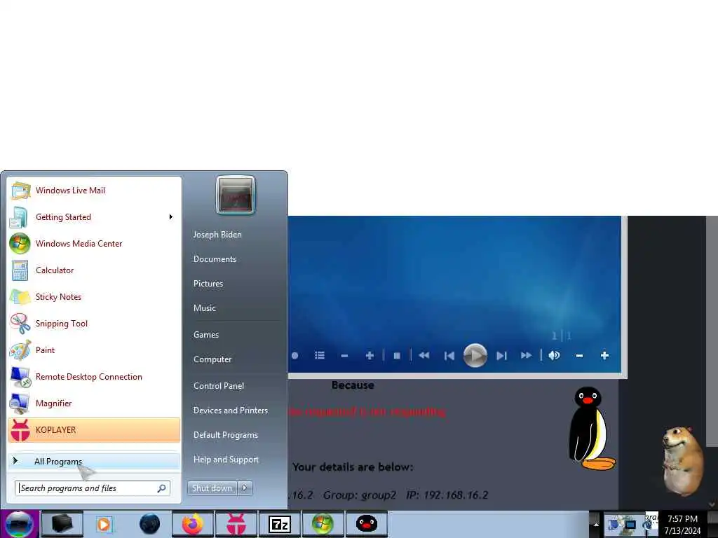Screen dimensions: 718x538
Task: Open the dark globe browser on taskbar
Action: pos(150,524)
